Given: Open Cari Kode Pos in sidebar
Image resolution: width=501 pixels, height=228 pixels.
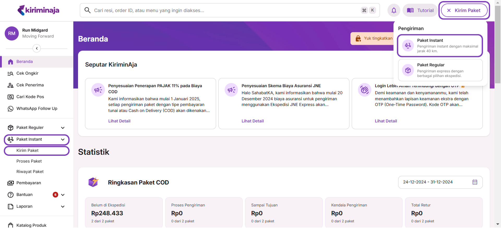Looking at the screenshot, I should [30, 97].
